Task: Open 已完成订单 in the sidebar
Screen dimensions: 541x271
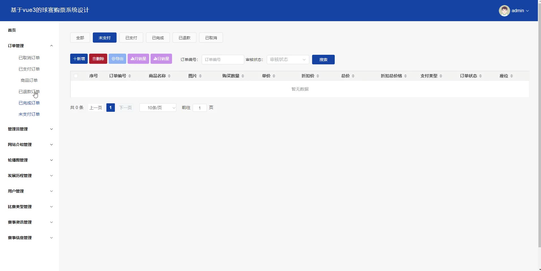Action: [29, 103]
